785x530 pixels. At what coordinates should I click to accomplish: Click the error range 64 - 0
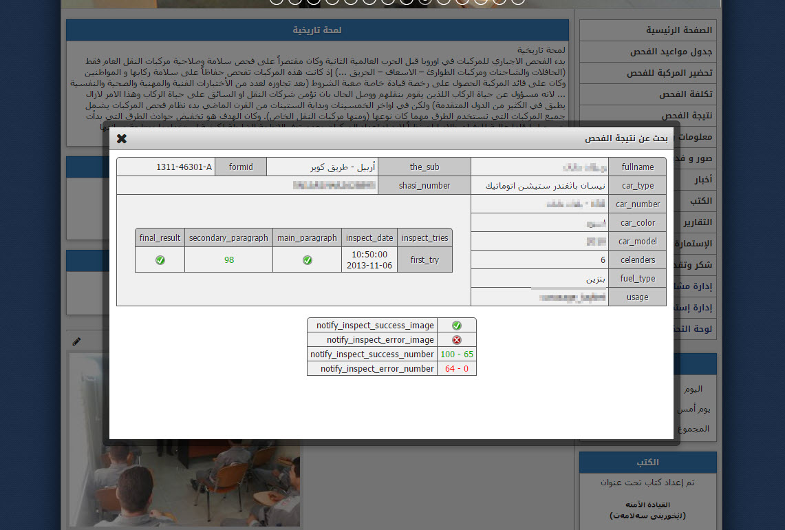pos(457,369)
